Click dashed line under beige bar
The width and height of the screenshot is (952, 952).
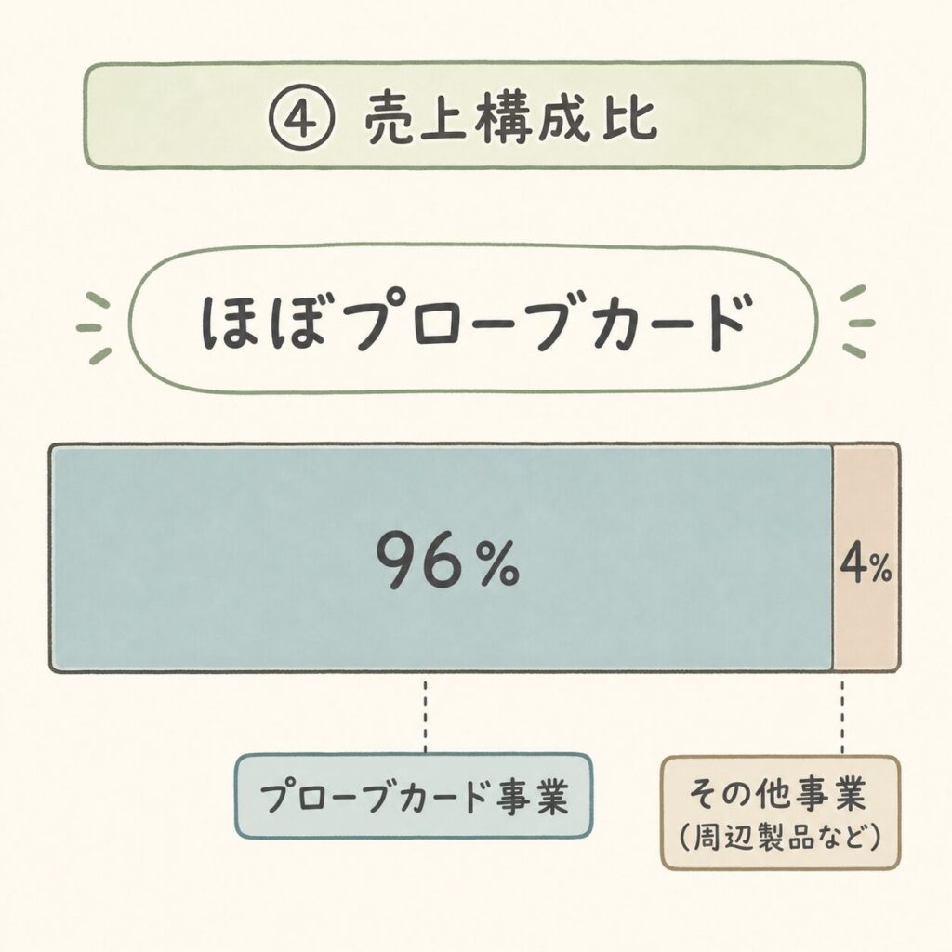[842, 717]
